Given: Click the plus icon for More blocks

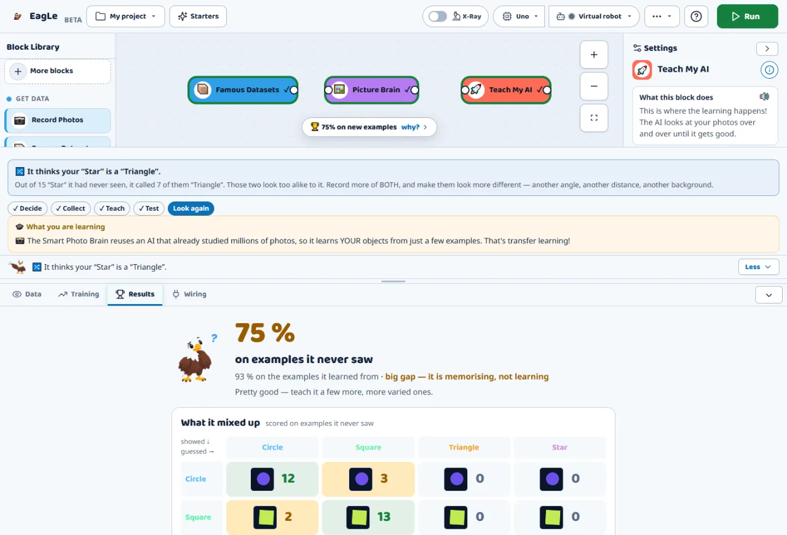Looking at the screenshot, I should click(18, 71).
